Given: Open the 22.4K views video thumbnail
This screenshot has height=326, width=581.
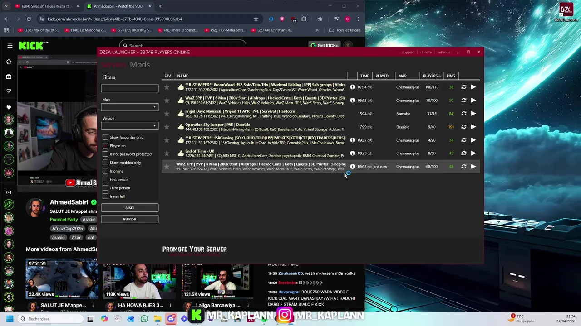Looking at the screenshot, I should coord(61,278).
